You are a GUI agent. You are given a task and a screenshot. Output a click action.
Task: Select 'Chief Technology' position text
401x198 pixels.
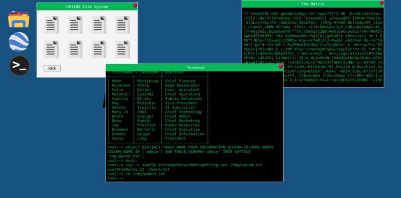(184, 112)
